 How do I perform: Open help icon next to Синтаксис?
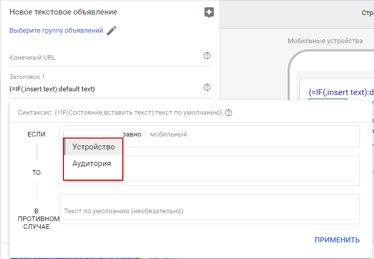click(228, 113)
